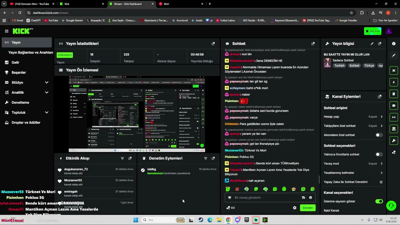Image resolution: width=400 pixels, height=225 pixels.
Task: Click the stream preview thumbnail
Action: [137, 114]
